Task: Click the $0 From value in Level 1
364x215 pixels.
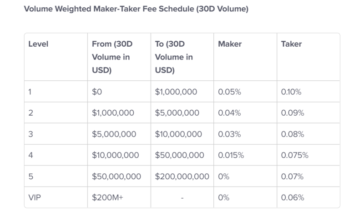Action: click(97, 91)
